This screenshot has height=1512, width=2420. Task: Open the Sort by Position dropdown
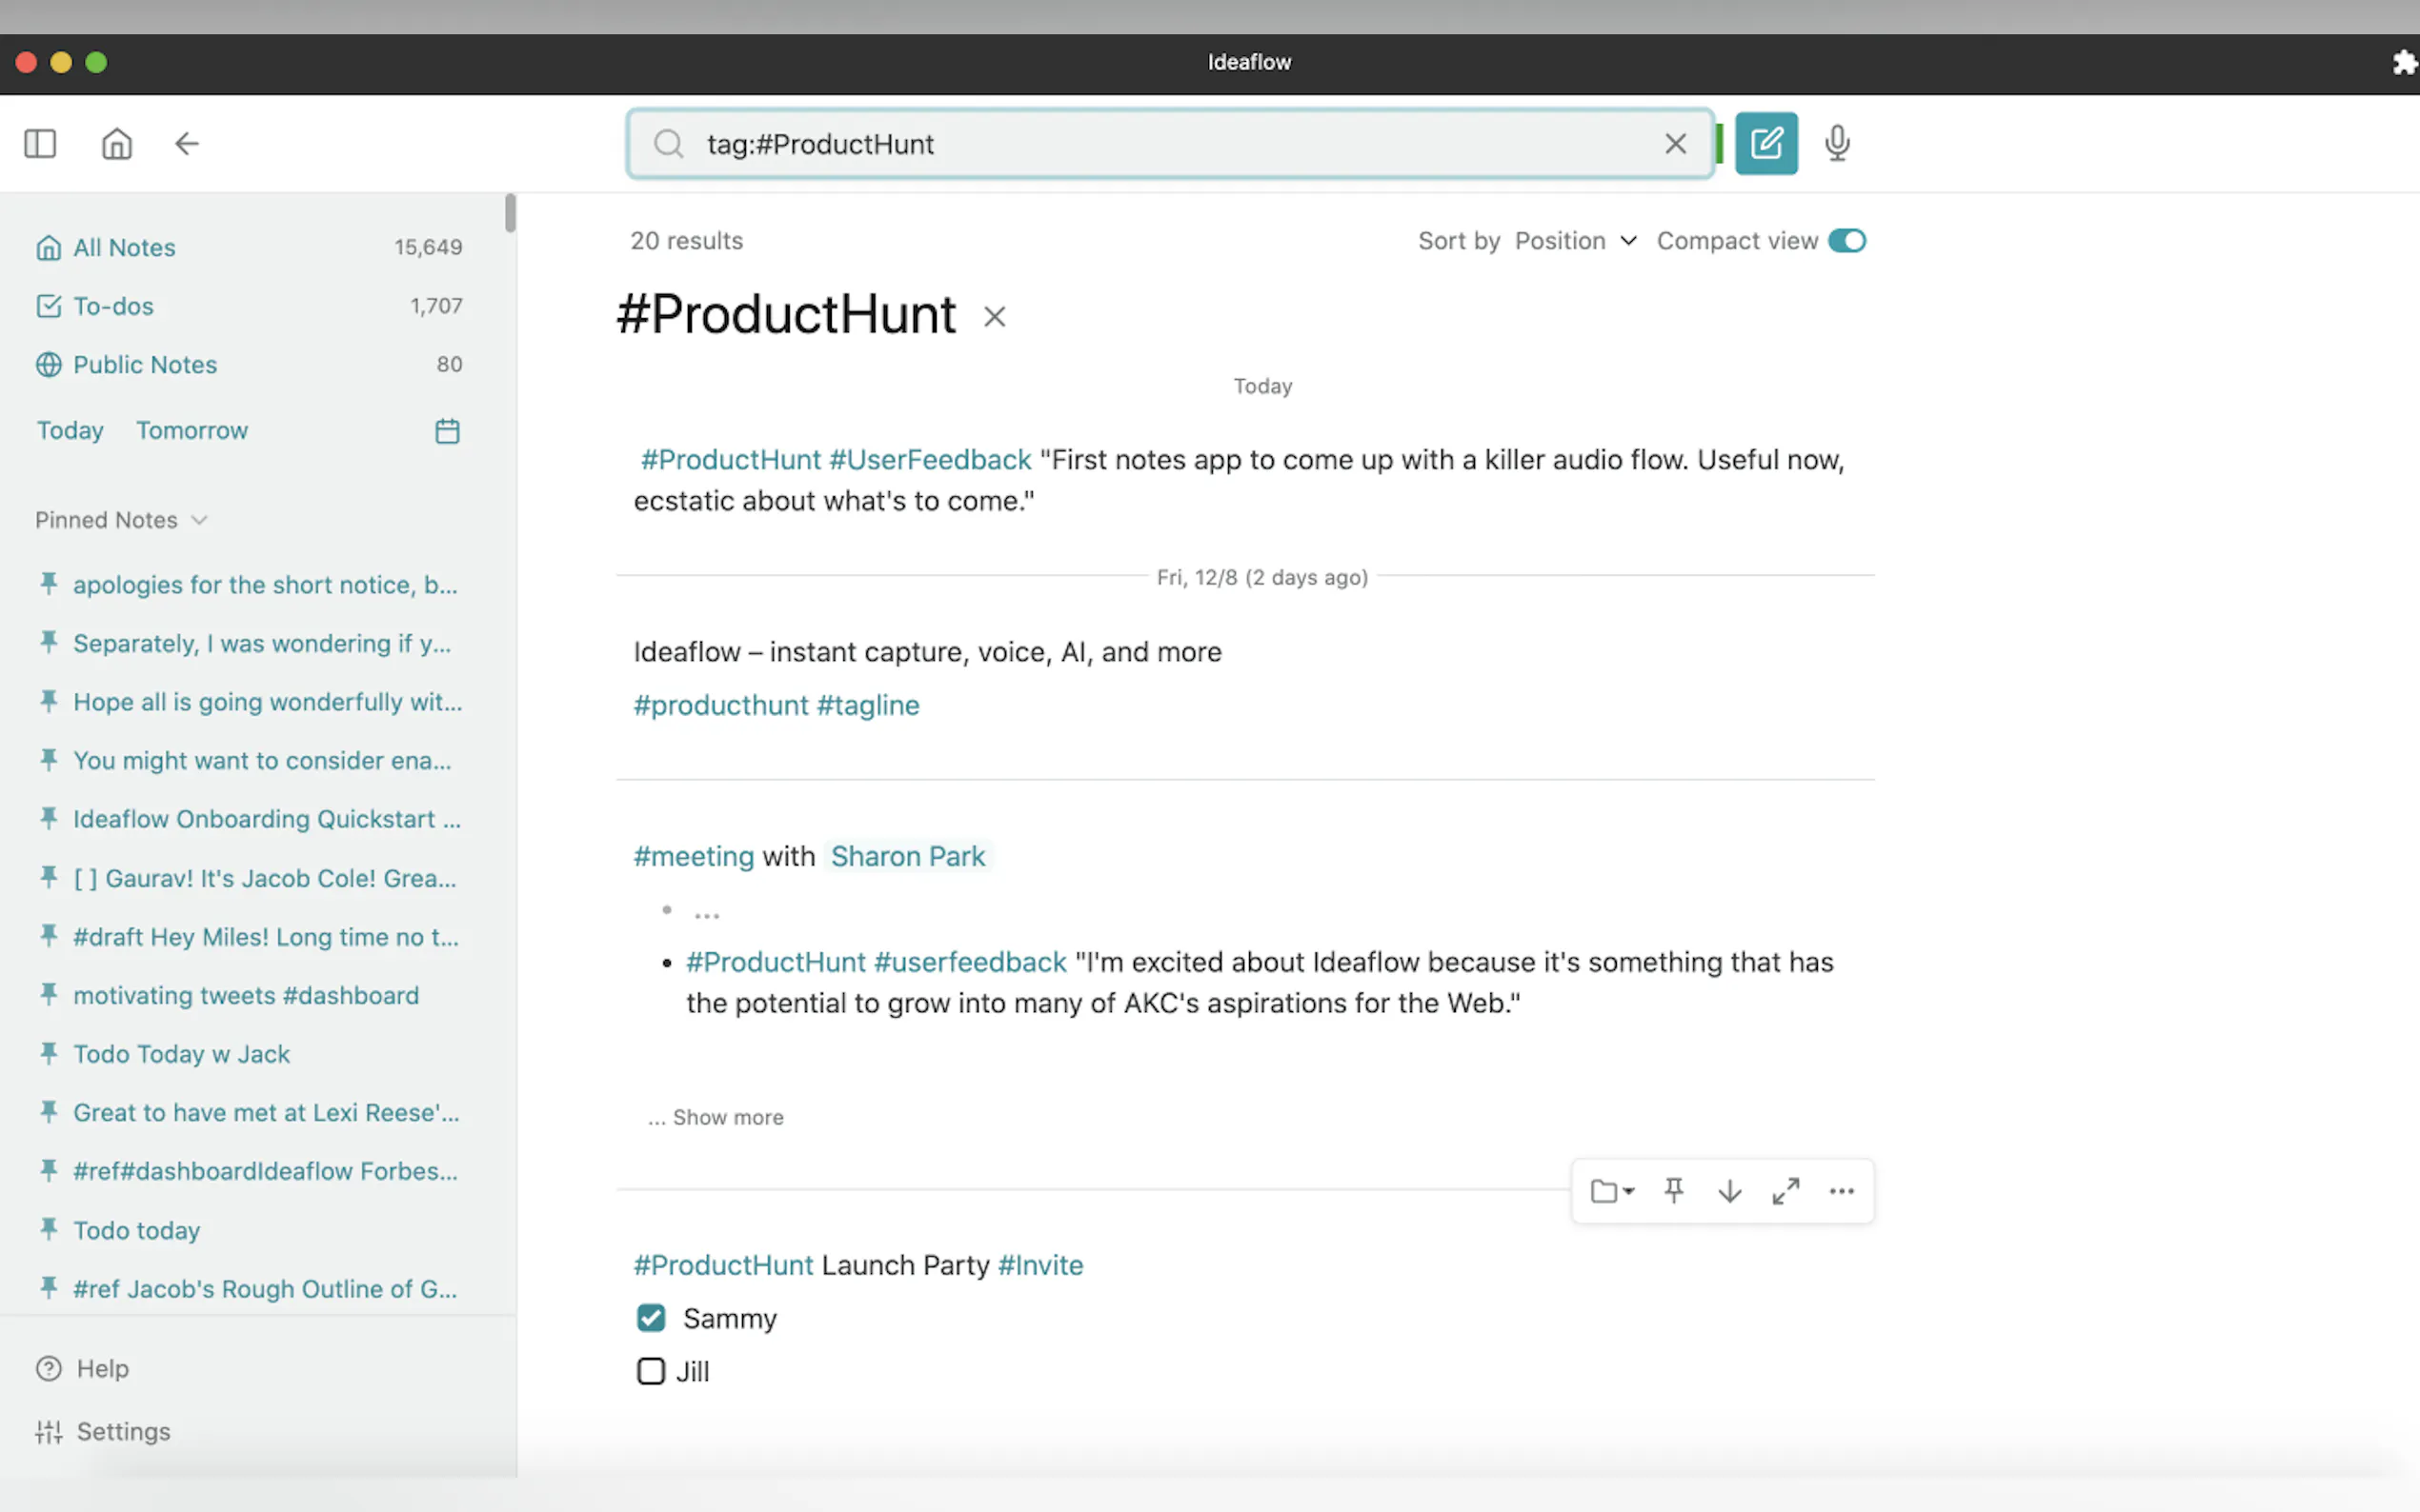1576,241
